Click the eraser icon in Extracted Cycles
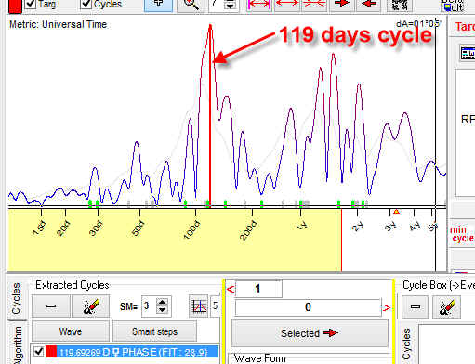The width and height of the screenshot is (475, 364). click(90, 306)
